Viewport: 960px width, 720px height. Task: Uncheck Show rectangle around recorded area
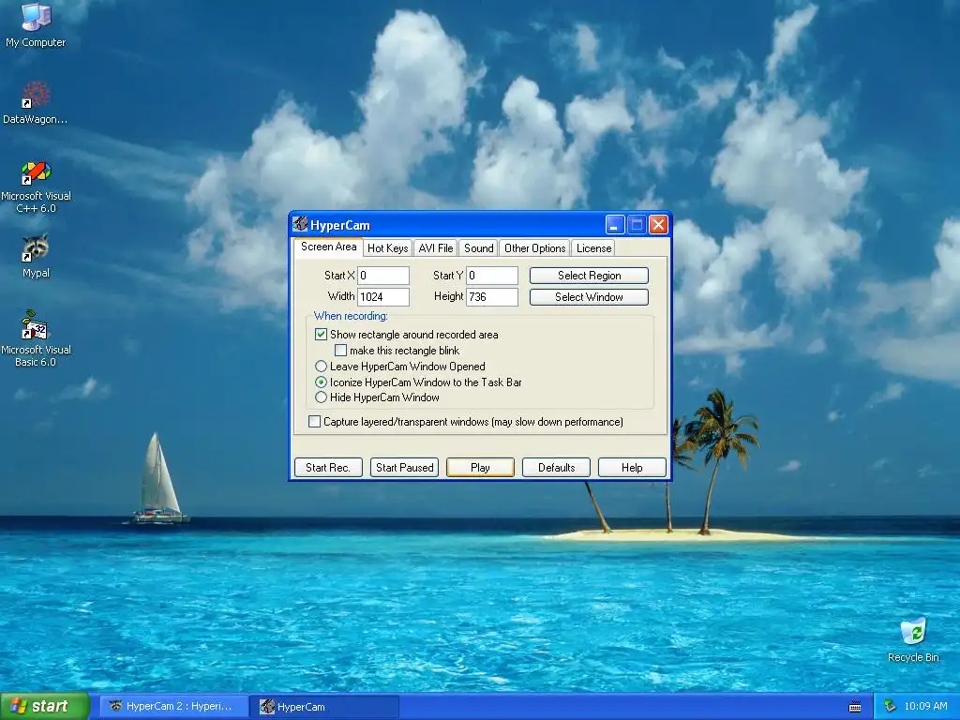coord(321,335)
